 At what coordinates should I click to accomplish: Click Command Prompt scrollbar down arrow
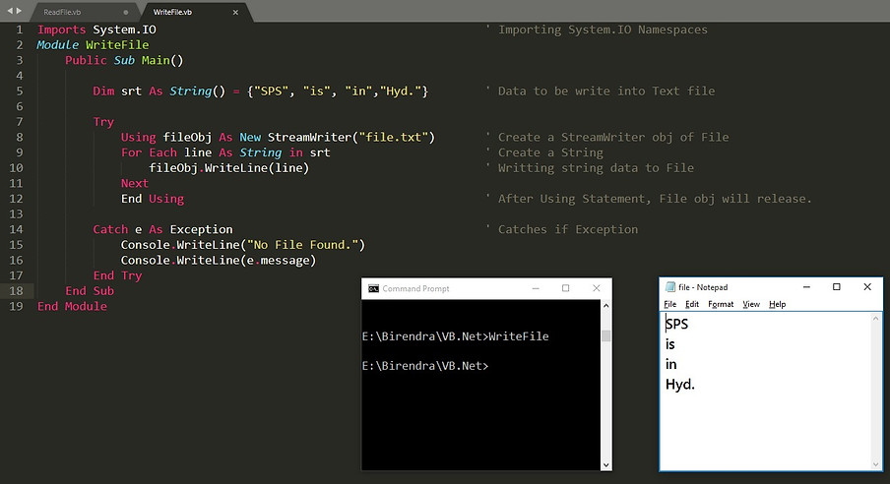tap(605, 464)
